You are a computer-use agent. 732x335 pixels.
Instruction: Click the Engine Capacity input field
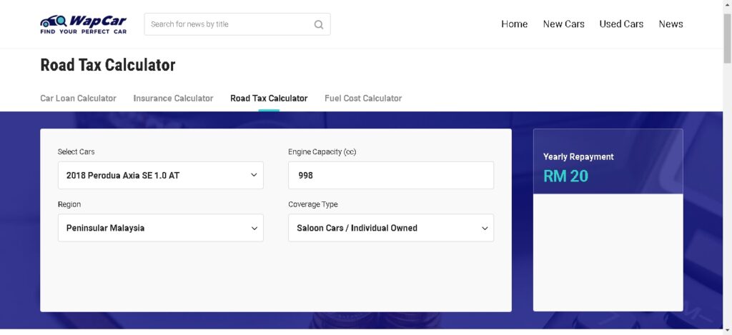(x=391, y=176)
